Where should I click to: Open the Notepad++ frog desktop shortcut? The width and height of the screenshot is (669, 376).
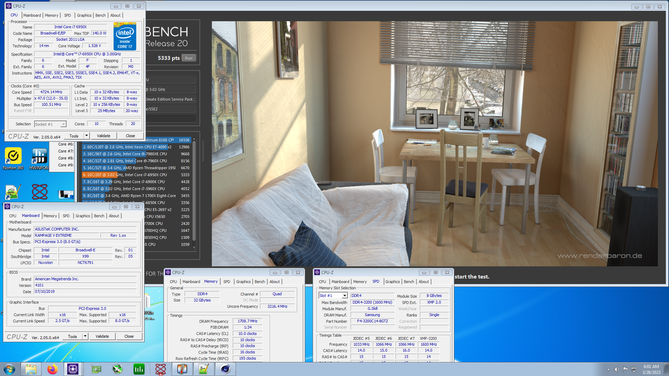coord(13,192)
